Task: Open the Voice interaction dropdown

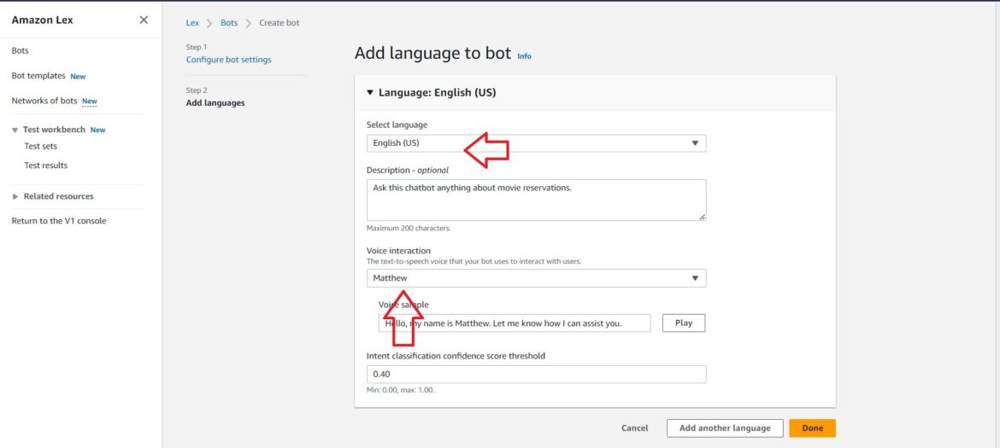Action: tap(536, 278)
